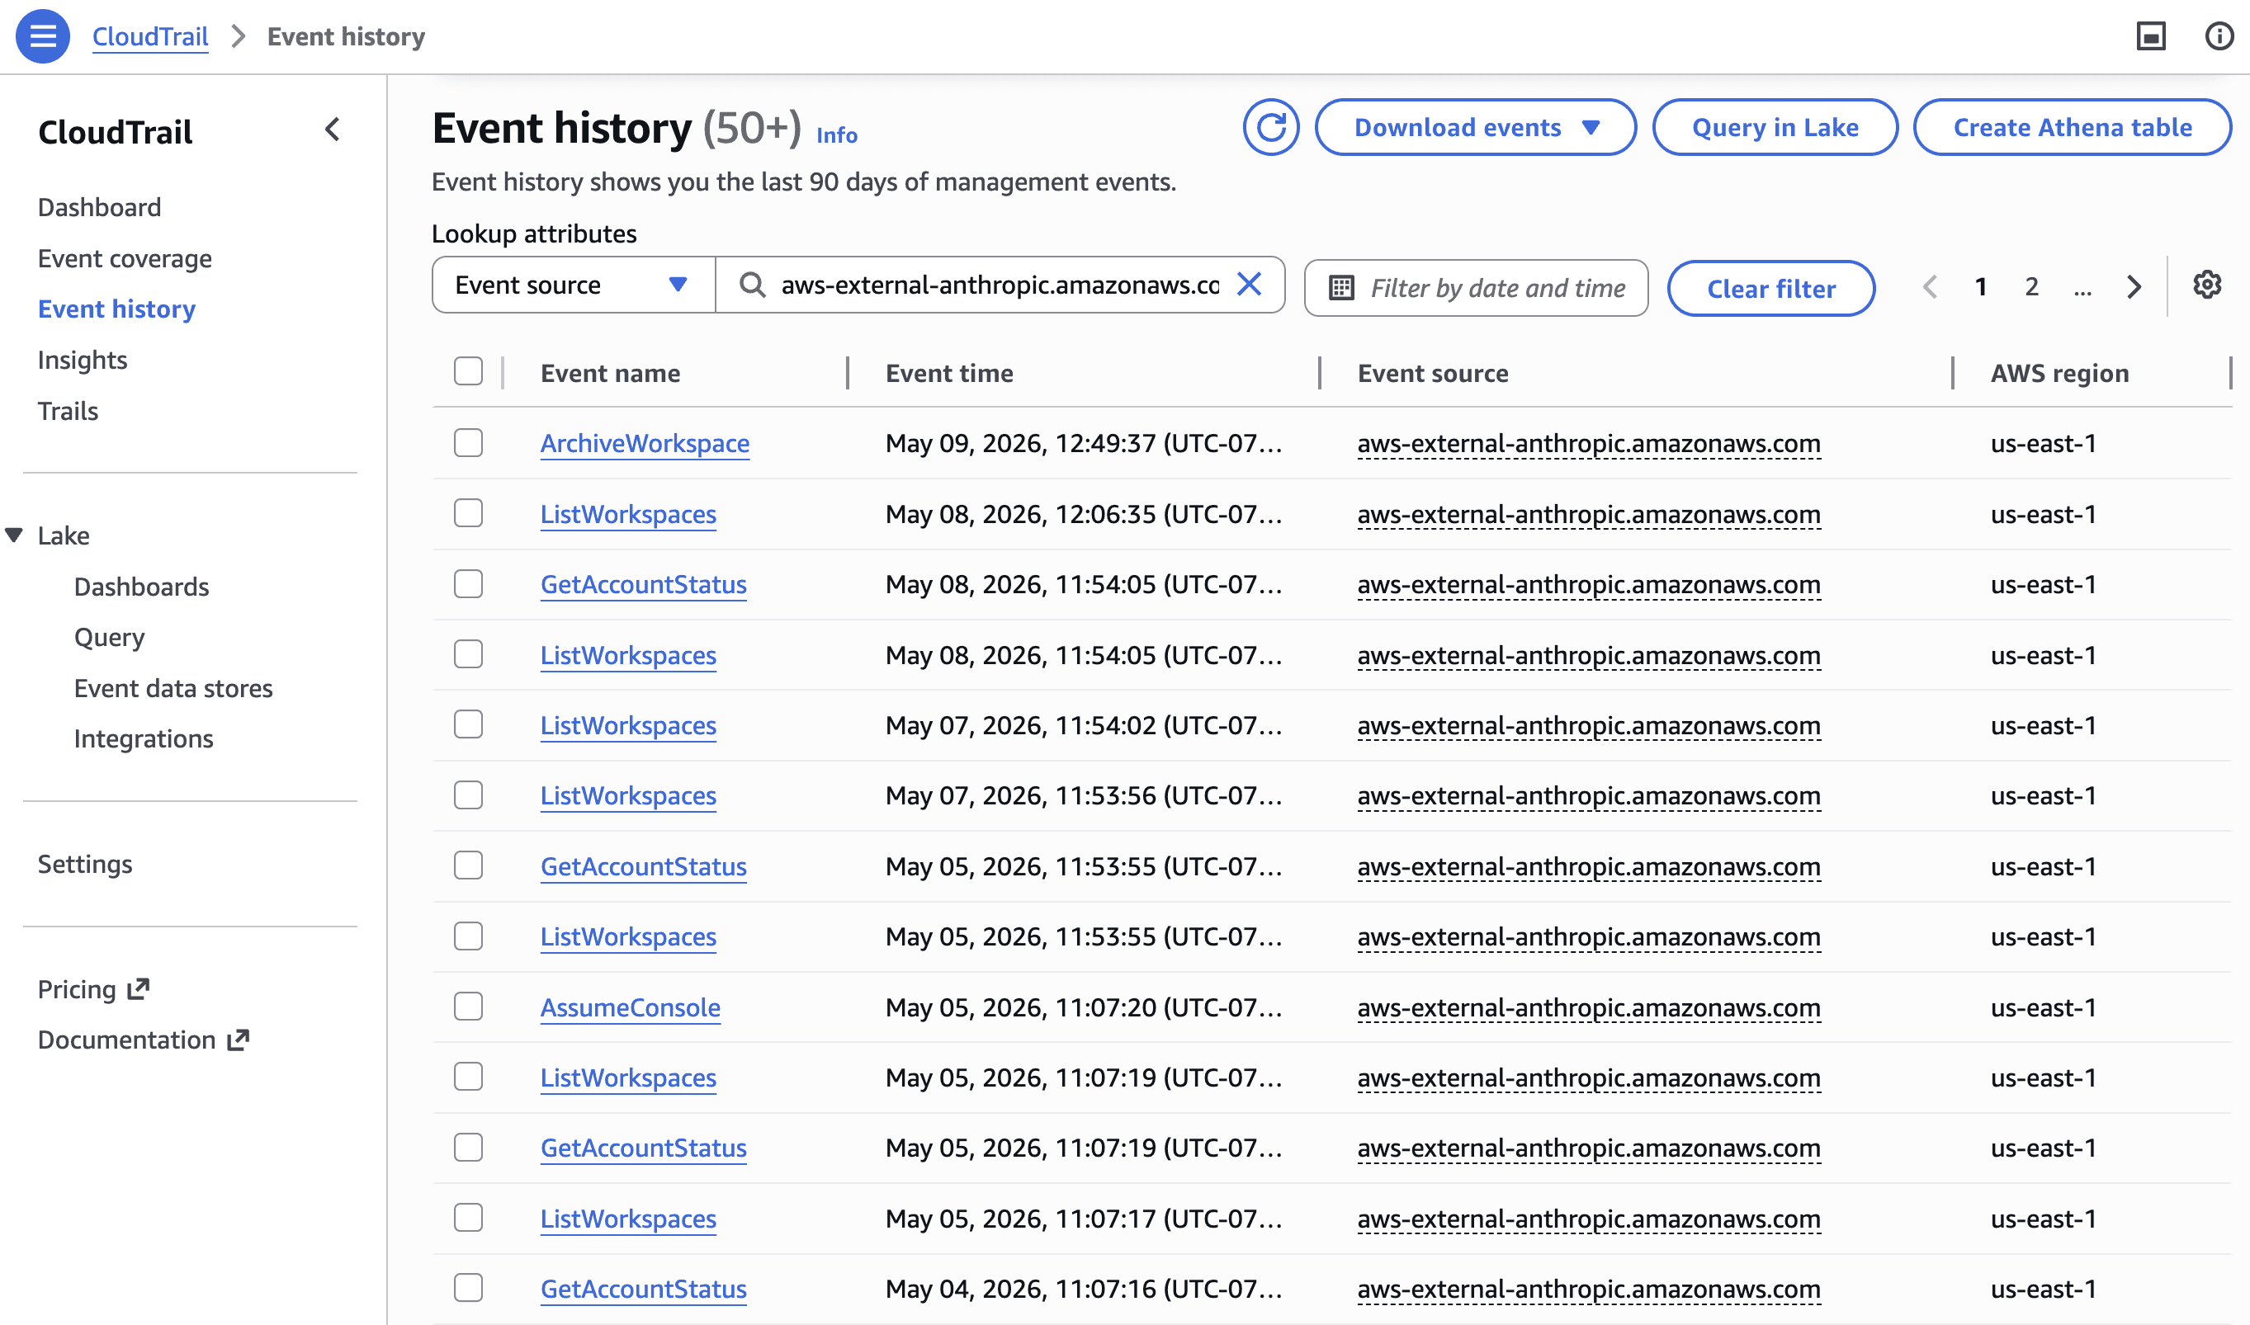Open GetAccountStatus event at May 05 11:53:55
This screenshot has height=1325, width=2250.
click(x=644, y=866)
